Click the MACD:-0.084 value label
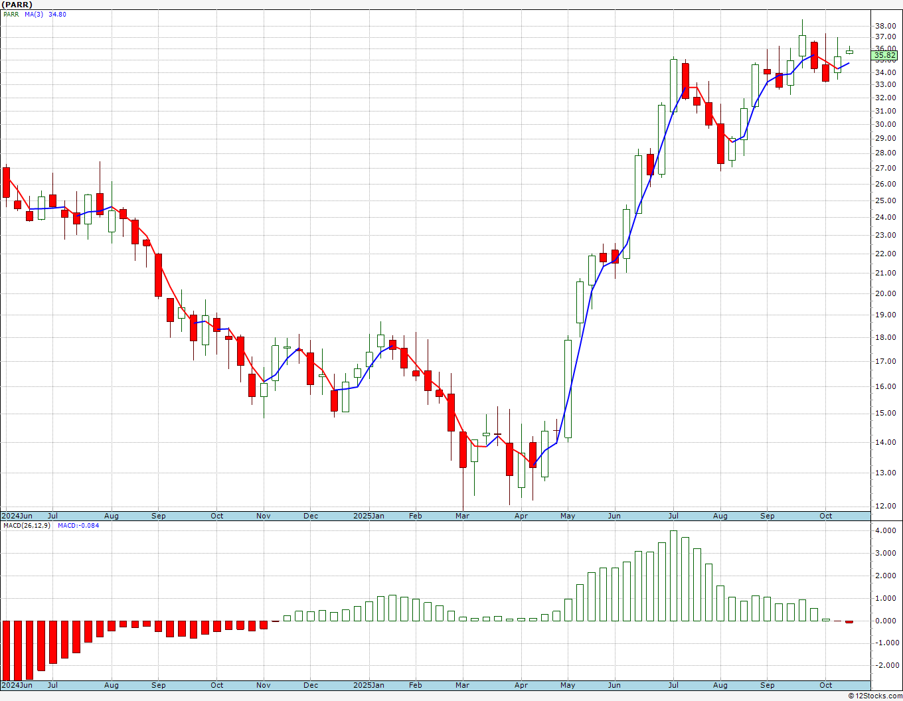The height and width of the screenshot is (701, 903). tap(78, 526)
